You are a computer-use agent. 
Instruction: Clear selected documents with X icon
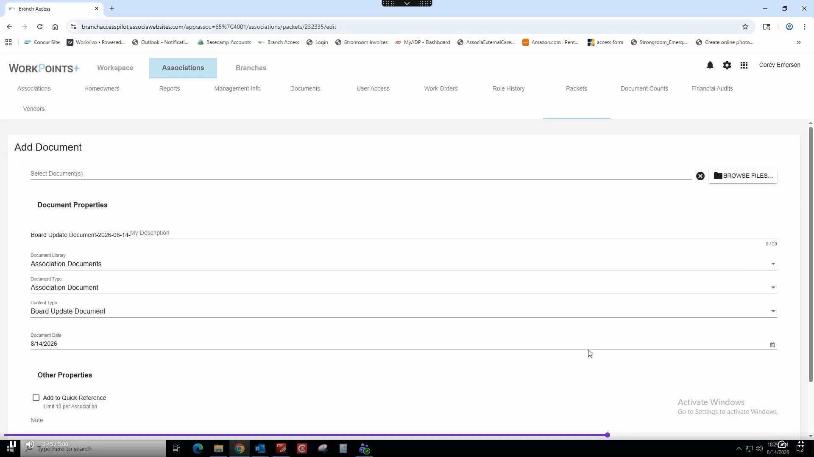coord(700,176)
